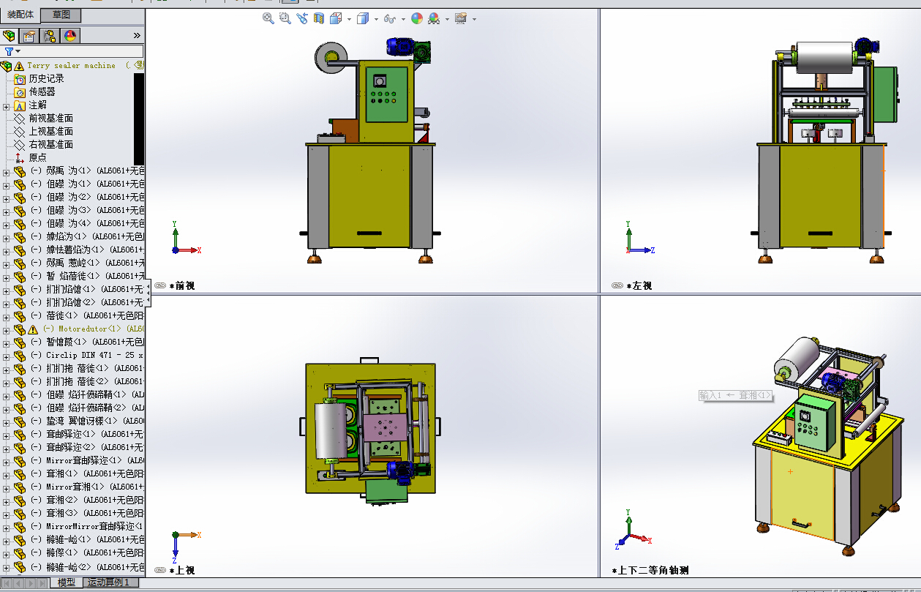
Task: Click the Hide/Show Items glasses icon
Action: click(390, 18)
